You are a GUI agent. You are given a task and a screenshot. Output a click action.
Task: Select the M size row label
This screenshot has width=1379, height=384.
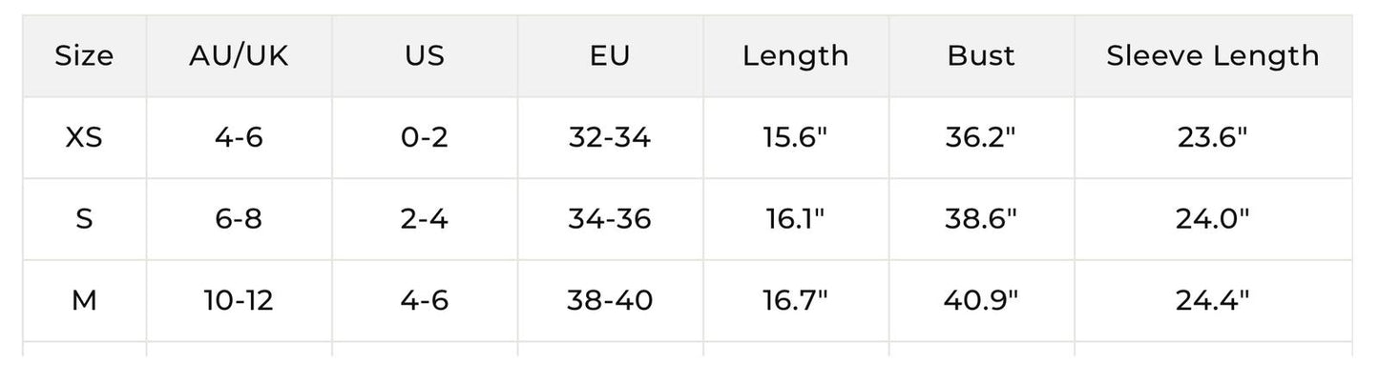pyautogui.click(x=84, y=302)
